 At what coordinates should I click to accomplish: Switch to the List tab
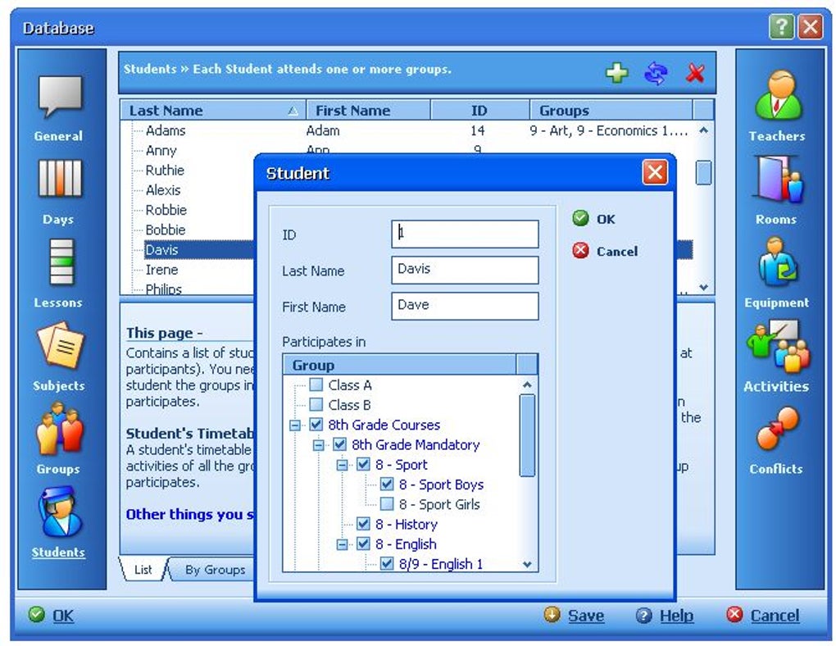(x=143, y=569)
